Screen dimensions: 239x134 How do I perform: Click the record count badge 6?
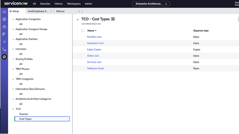[113, 19]
